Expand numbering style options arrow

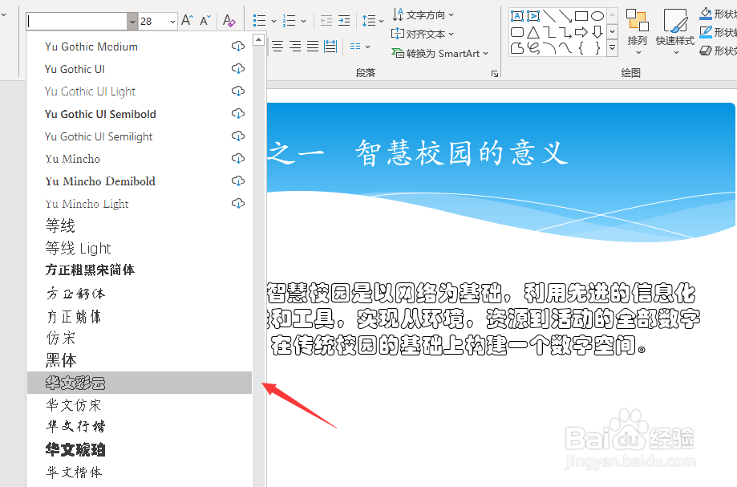pyautogui.click(x=303, y=21)
